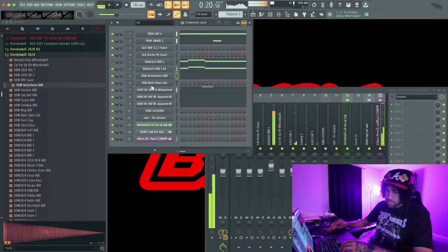Screen dimensions: 448x252
Task: Mute the TBDK SCISSORS channel
Action: (x=112, y=111)
